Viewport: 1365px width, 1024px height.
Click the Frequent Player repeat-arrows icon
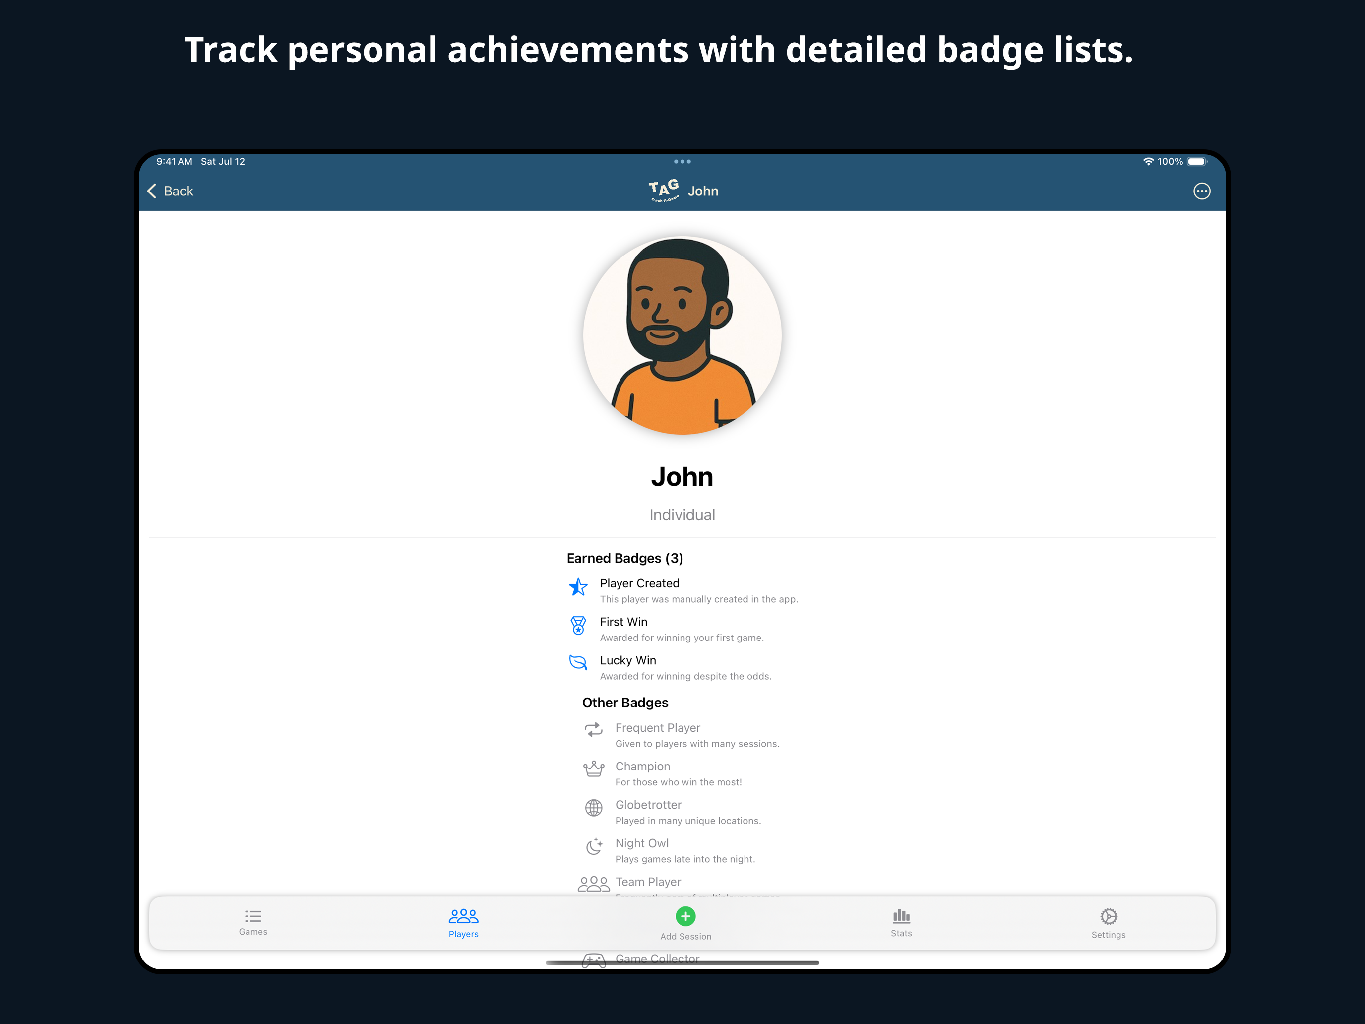tap(594, 730)
